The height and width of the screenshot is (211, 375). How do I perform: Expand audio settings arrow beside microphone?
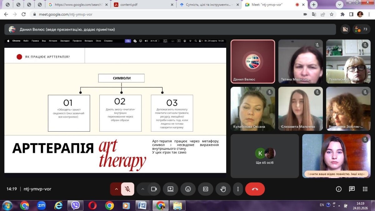click(x=116, y=189)
